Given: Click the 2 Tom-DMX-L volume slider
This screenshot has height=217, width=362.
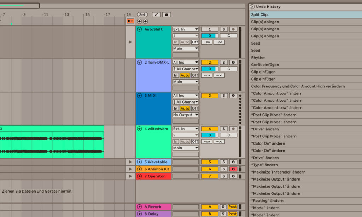Looking at the screenshot, I should pyautogui.click(x=210, y=69).
